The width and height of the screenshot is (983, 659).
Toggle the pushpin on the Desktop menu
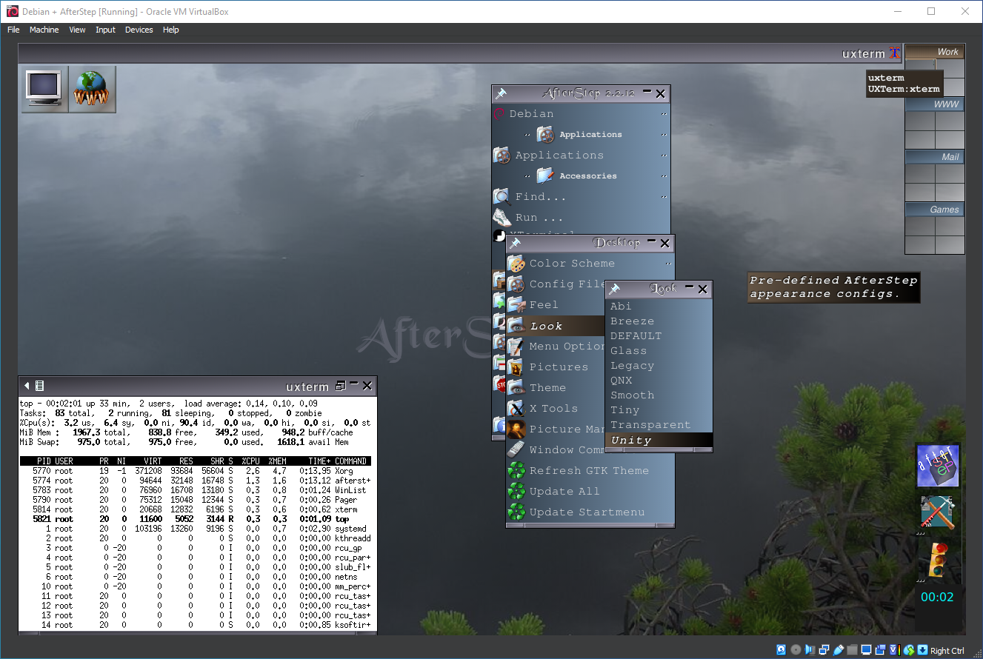516,244
